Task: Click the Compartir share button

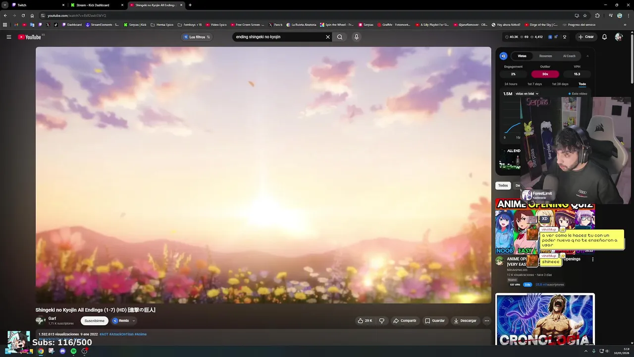Action: click(405, 321)
